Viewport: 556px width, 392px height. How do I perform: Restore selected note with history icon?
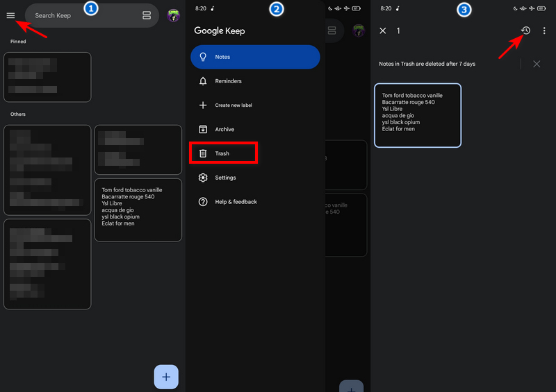click(x=526, y=31)
